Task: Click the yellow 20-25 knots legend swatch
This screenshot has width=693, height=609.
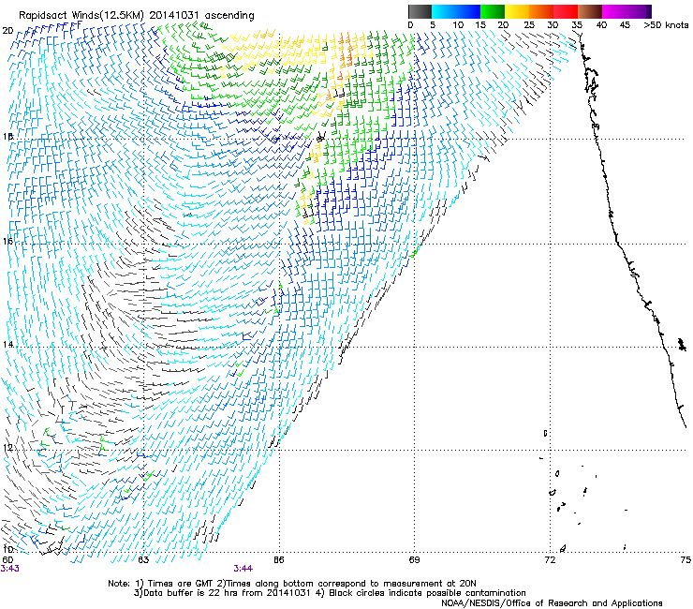Action: (516, 11)
